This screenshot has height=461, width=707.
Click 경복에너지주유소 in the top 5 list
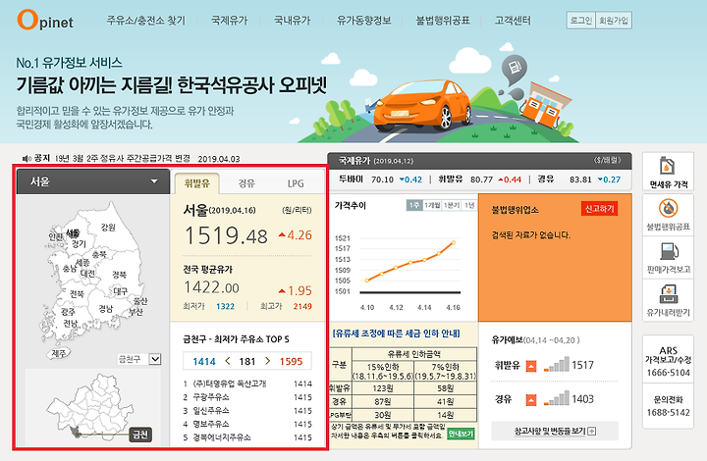(222, 437)
